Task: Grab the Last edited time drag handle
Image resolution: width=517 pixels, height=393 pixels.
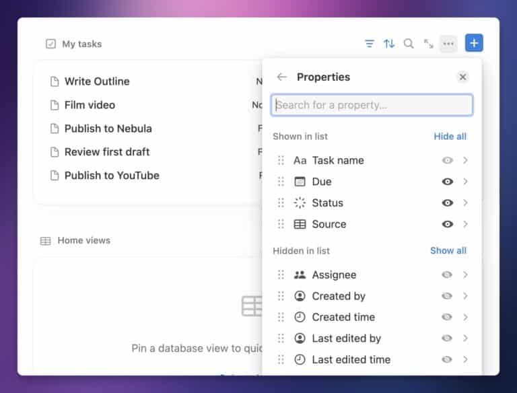Action: (281, 359)
